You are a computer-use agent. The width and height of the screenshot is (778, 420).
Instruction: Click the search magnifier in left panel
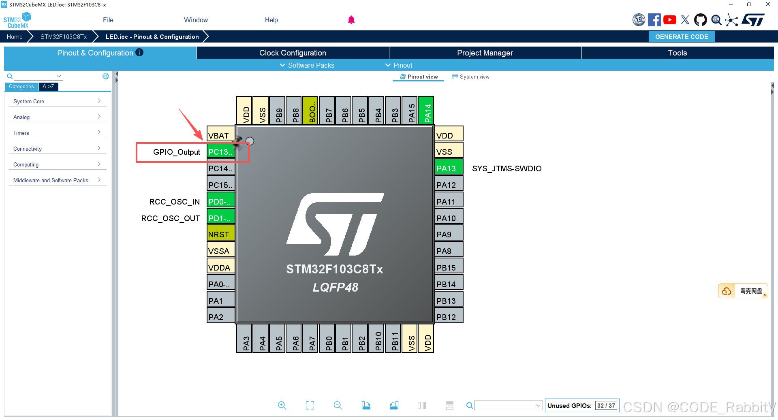[x=10, y=76]
